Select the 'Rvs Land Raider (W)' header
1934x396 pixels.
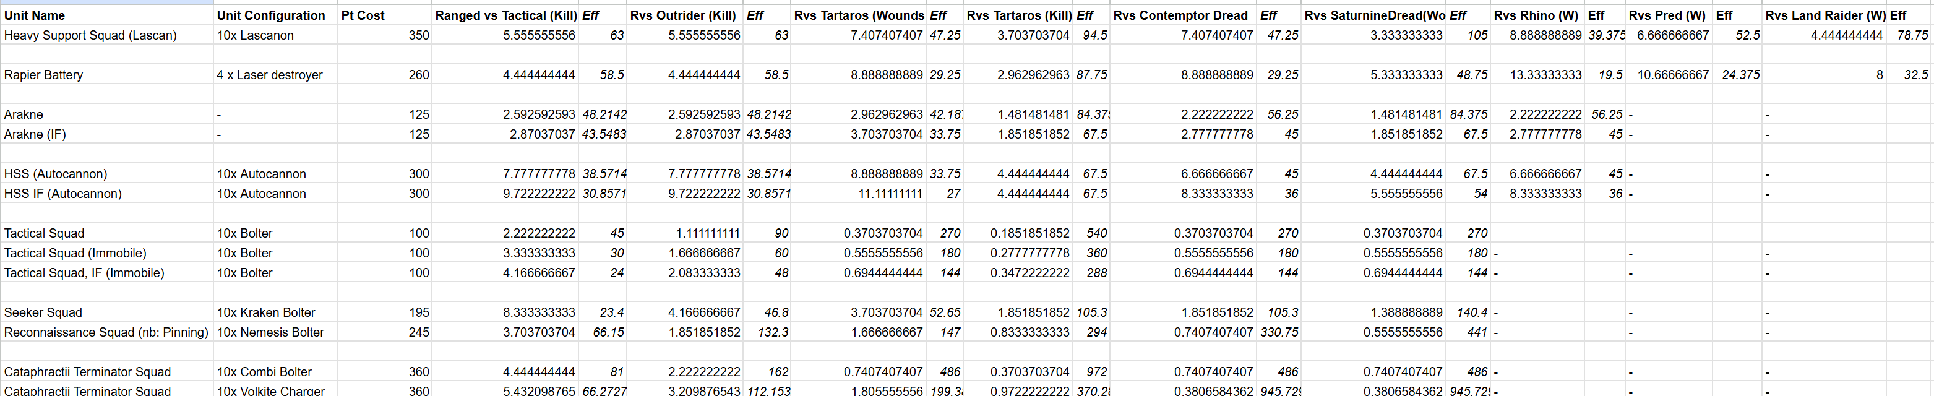(1824, 15)
